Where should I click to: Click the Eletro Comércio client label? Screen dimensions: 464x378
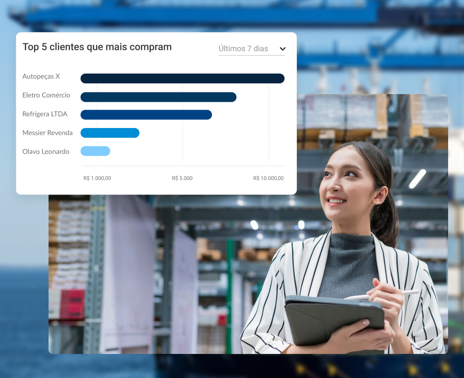tap(46, 95)
